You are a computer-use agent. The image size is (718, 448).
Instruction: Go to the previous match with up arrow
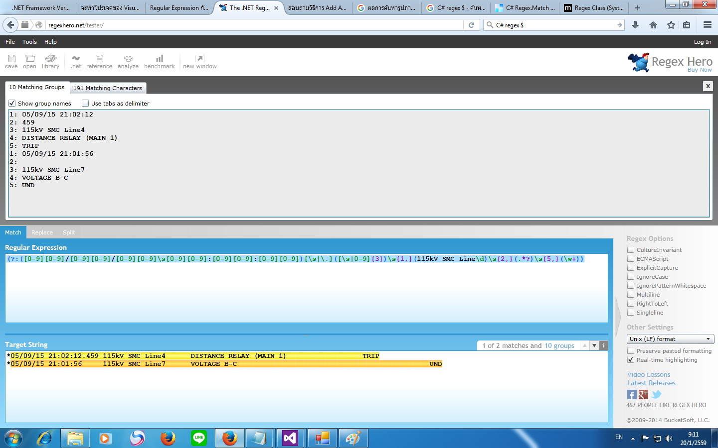click(x=585, y=345)
